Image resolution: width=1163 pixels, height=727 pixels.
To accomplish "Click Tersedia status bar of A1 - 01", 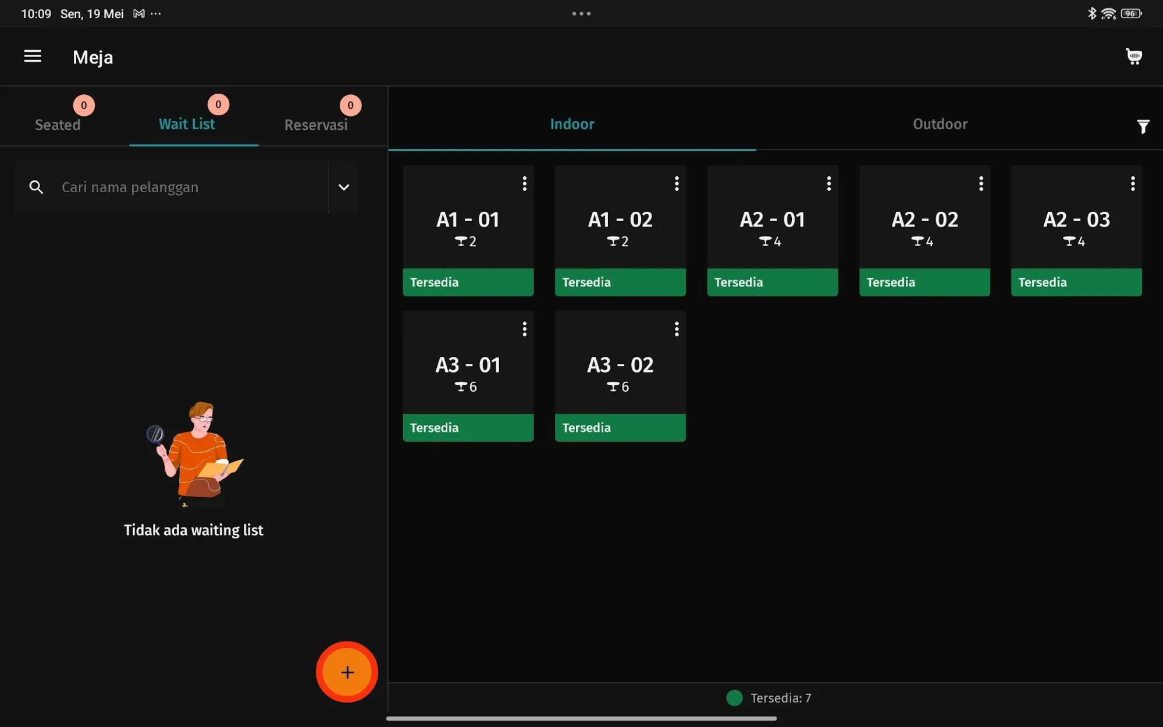I will pos(468,282).
